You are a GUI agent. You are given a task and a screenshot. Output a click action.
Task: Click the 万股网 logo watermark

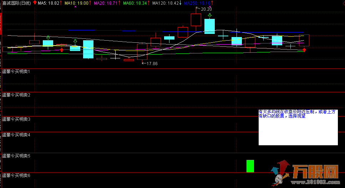coord(305,173)
